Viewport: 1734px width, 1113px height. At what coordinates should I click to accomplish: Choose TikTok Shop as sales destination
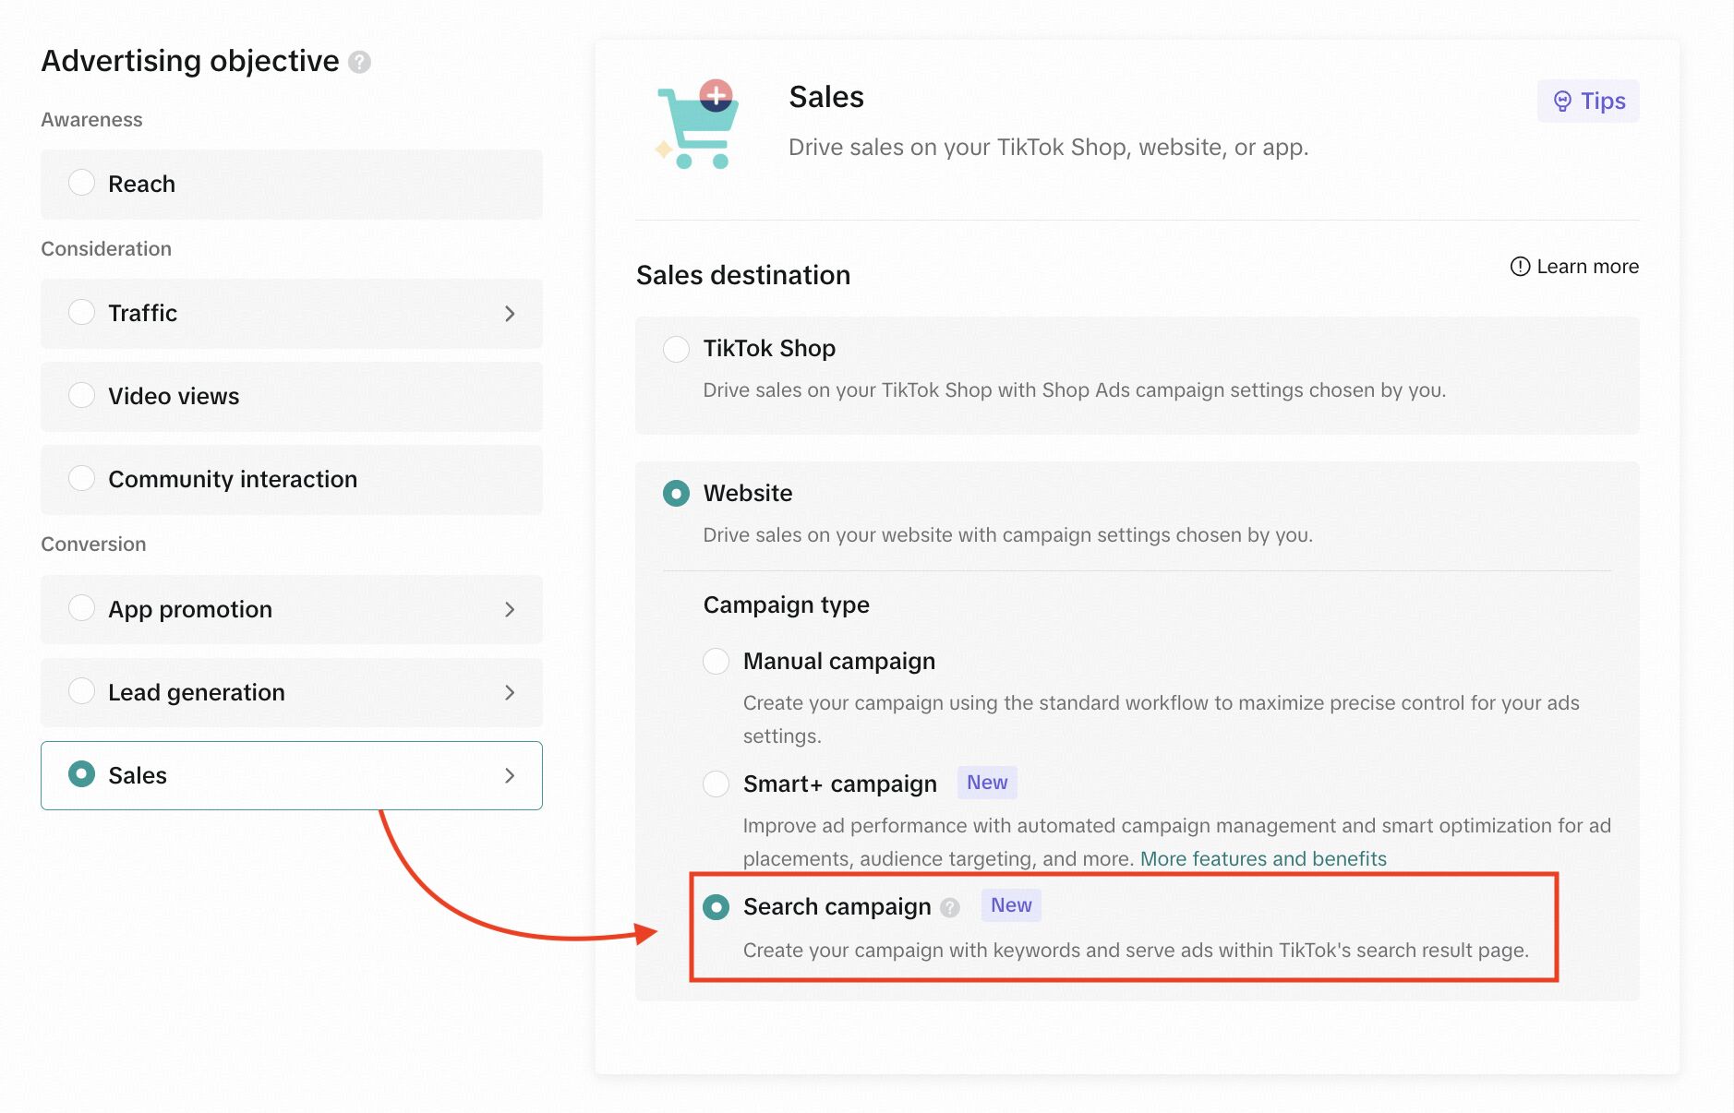tap(676, 349)
